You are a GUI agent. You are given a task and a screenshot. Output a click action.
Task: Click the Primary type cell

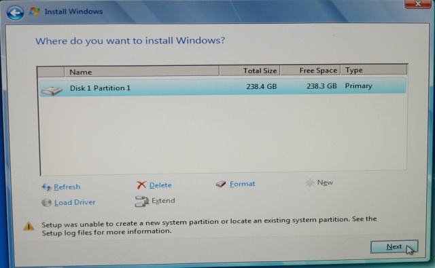(x=358, y=85)
